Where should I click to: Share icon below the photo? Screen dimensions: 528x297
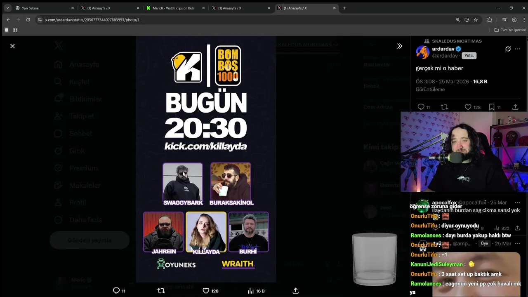click(295, 291)
